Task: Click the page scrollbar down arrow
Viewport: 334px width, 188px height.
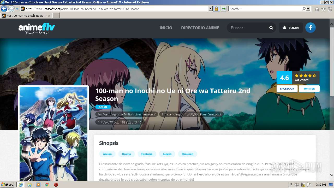Action: click(332, 175)
